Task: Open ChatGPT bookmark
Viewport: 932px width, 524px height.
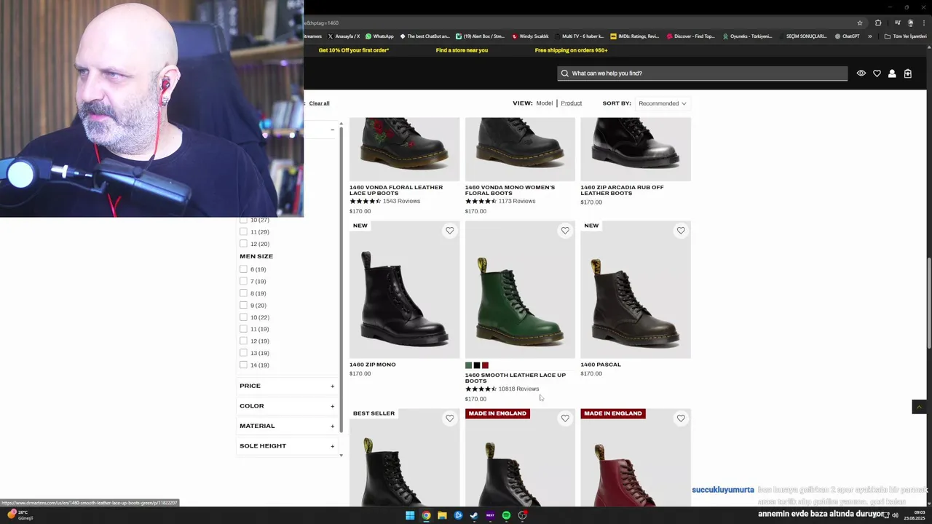Action: [847, 36]
